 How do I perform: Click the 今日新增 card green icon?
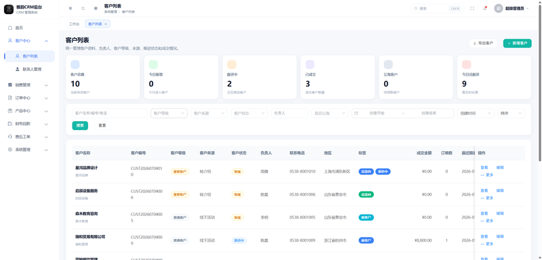coord(154,64)
